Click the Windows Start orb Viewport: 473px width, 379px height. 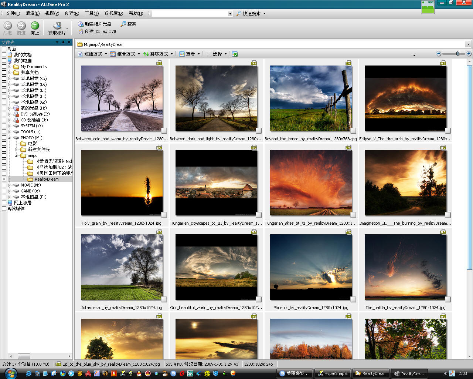pos(11,373)
